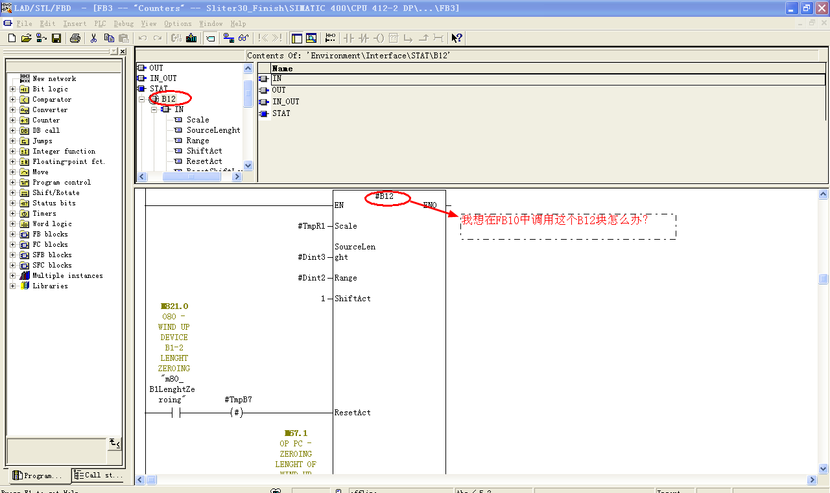Click the Connection toolbar icon
This screenshot has width=830, height=493.
[438, 38]
